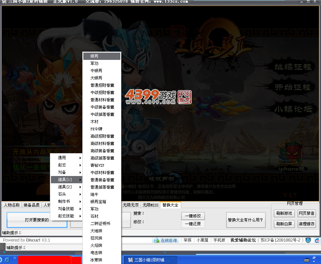The image size is (321, 264).
Task: Select 普通材料香囊 entry
Action: point(102,100)
